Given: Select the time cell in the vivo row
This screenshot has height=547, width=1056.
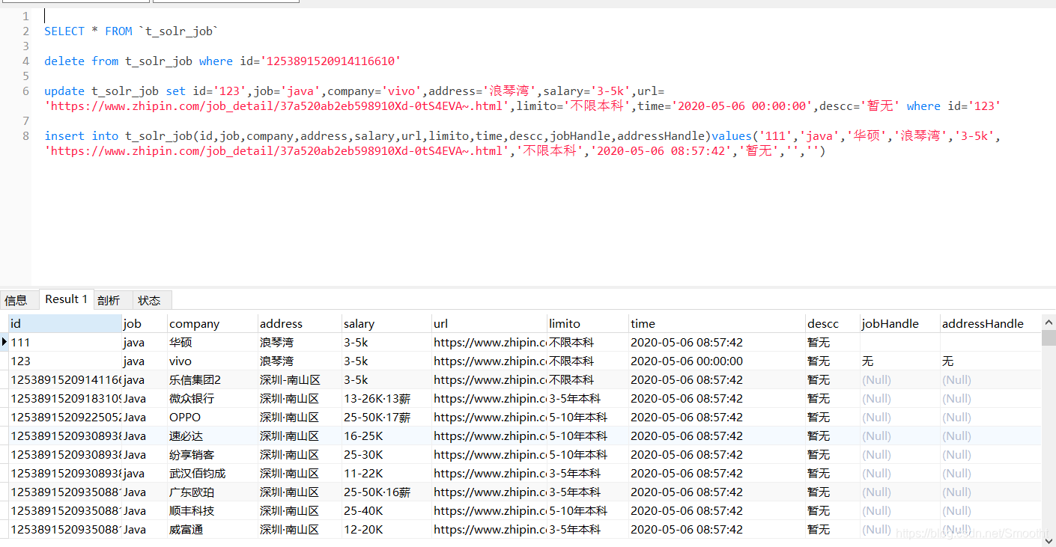Looking at the screenshot, I should tap(717, 361).
